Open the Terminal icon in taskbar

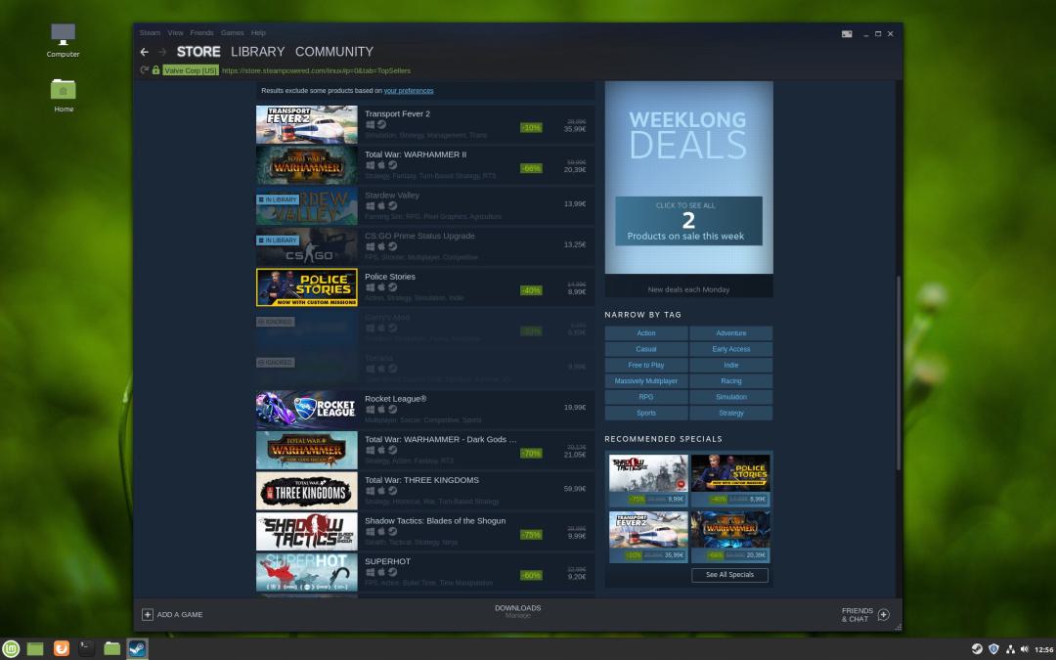tap(86, 648)
